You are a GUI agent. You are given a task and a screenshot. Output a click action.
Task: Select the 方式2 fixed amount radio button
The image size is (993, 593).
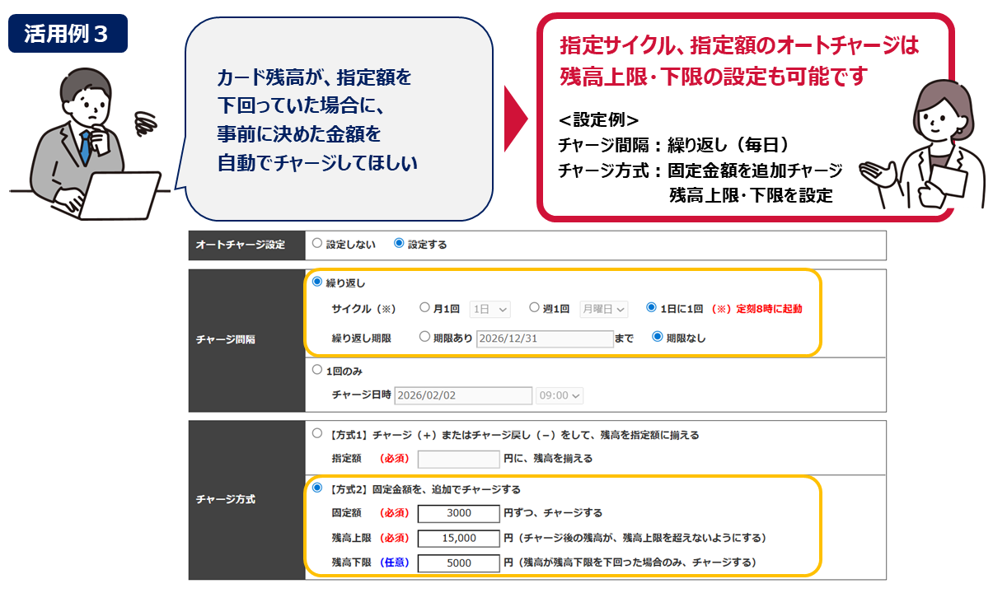point(317,488)
